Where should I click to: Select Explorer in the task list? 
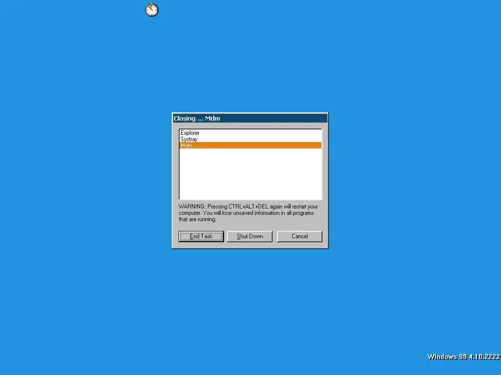[x=250, y=133]
